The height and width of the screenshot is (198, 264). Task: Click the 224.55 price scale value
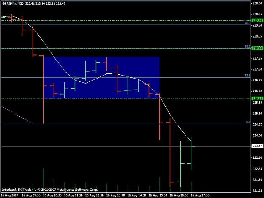pyautogui.click(x=257, y=125)
